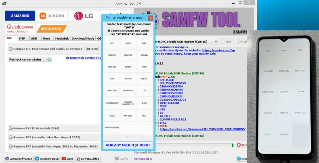Click the BuyMeaCoffee donation button
The image size is (319, 163).
tap(87, 159)
